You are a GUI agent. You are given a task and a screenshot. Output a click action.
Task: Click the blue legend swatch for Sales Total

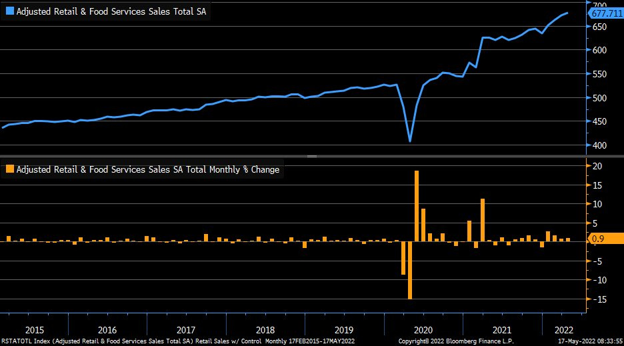click(10, 11)
